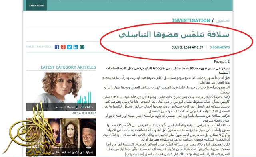Open the Daily News tab
The image size is (256, 157).
36,5
